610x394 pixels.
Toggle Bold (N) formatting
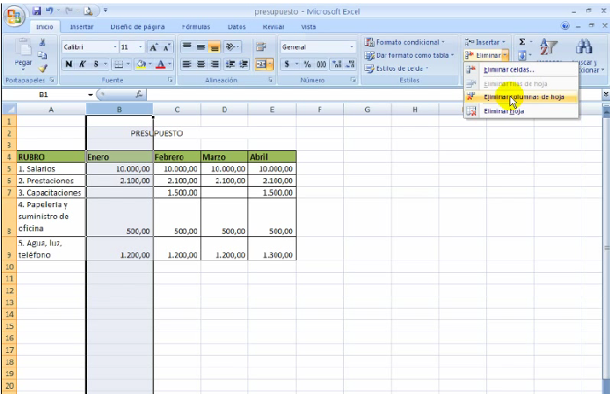68,64
